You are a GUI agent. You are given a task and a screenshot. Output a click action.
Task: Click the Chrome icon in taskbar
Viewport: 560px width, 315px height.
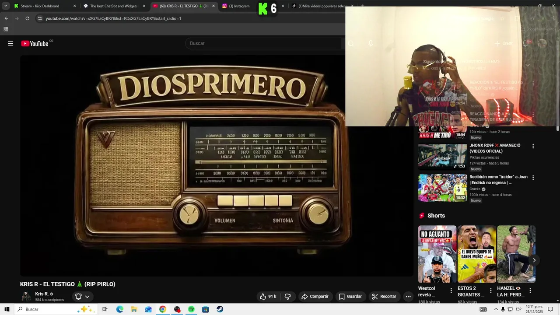click(162, 309)
